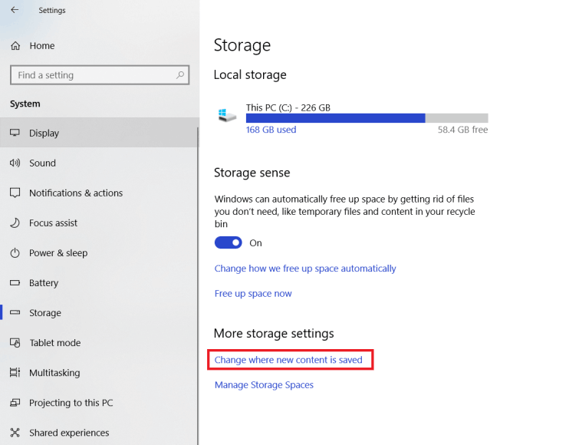This screenshot has height=445, width=569.
Task: Focus the Find a setting search box
Action: [x=92, y=75]
